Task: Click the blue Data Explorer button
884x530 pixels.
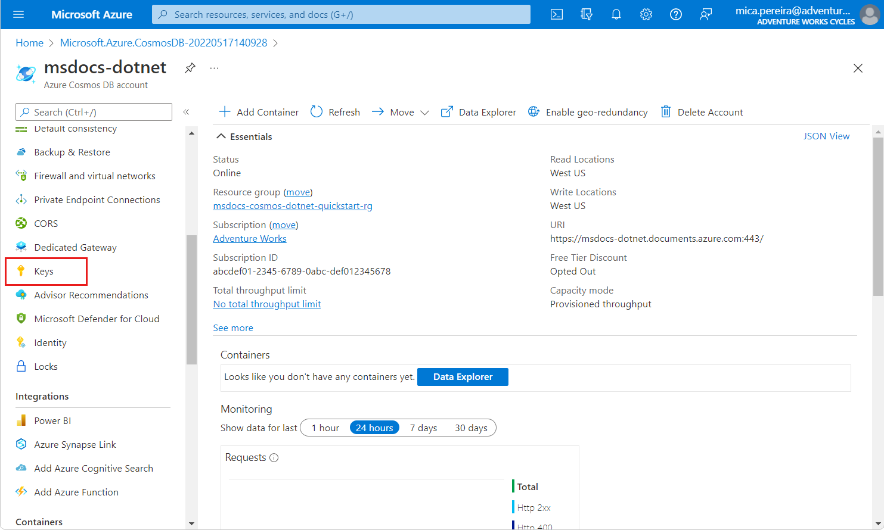Action: click(463, 377)
